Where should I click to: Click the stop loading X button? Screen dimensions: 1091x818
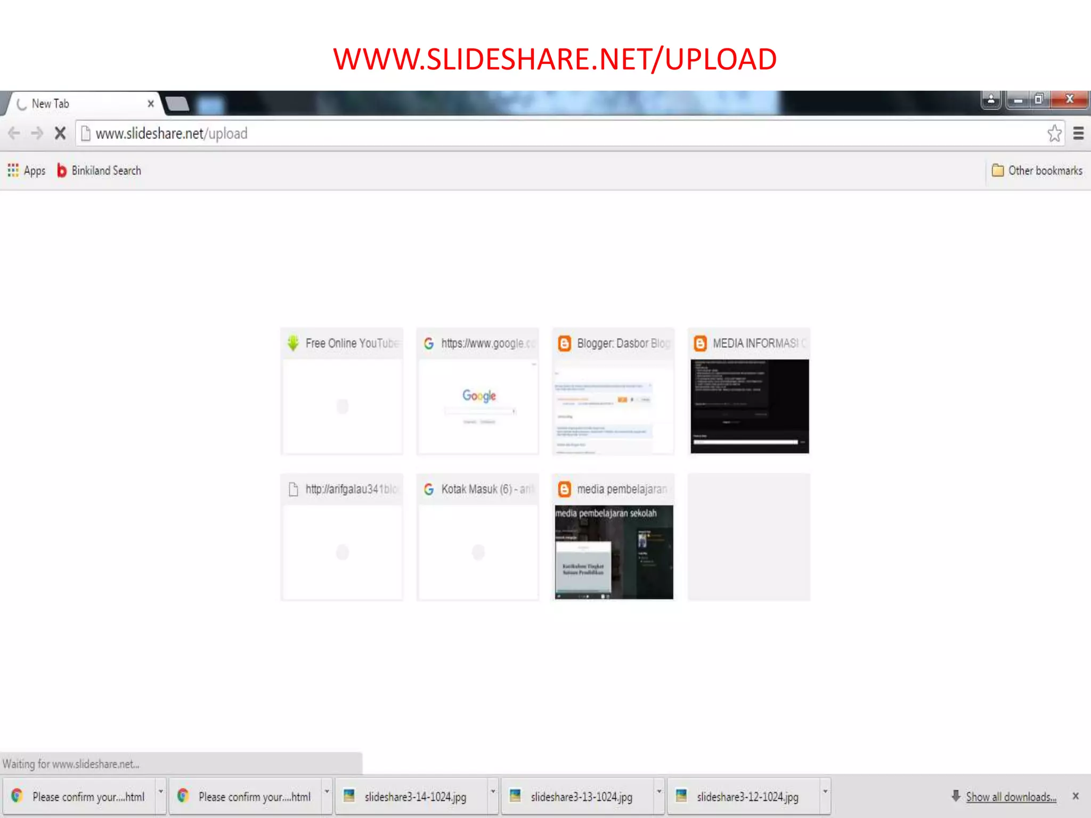pyautogui.click(x=60, y=133)
